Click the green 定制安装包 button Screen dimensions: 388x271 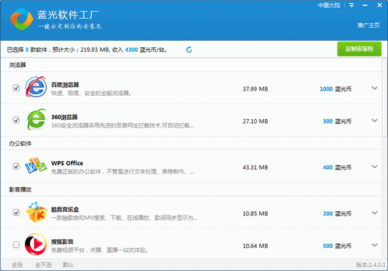click(x=359, y=49)
